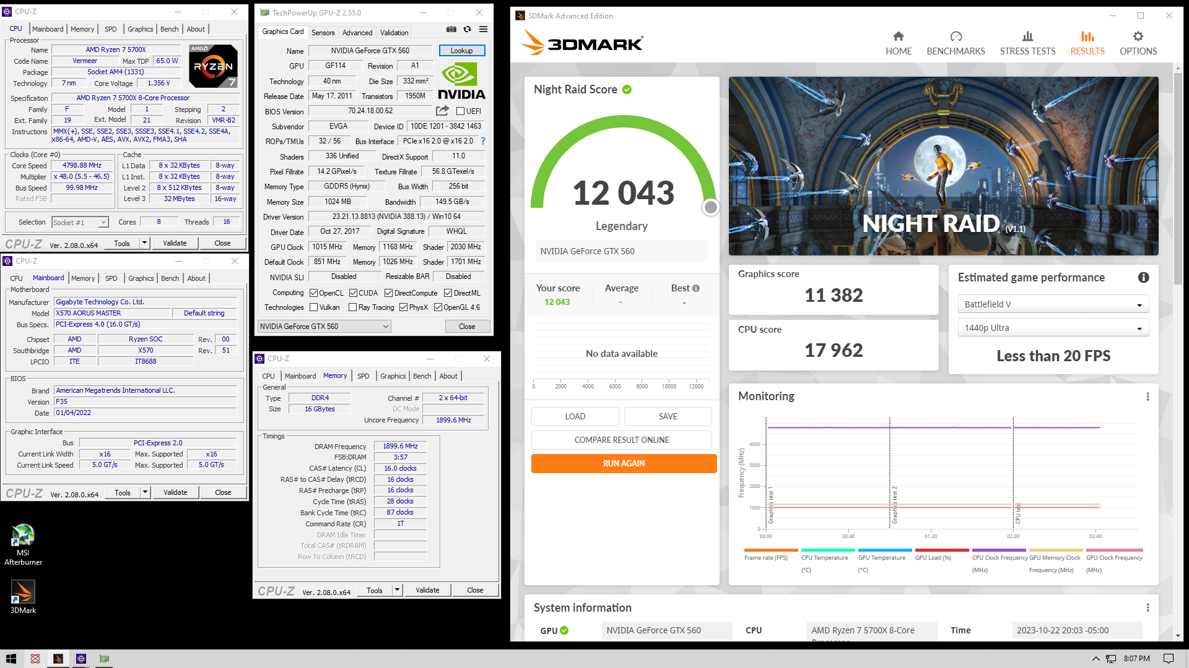The height and width of the screenshot is (668, 1189).
Task: Open the GPU-Z hamburger menu icon
Action: click(x=484, y=29)
